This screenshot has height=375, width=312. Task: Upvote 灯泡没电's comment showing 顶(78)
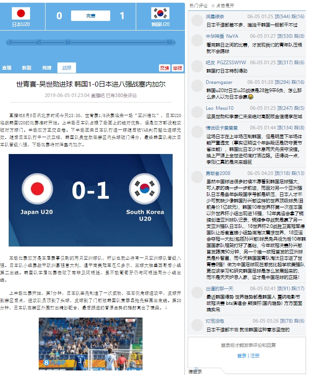coord(286,321)
